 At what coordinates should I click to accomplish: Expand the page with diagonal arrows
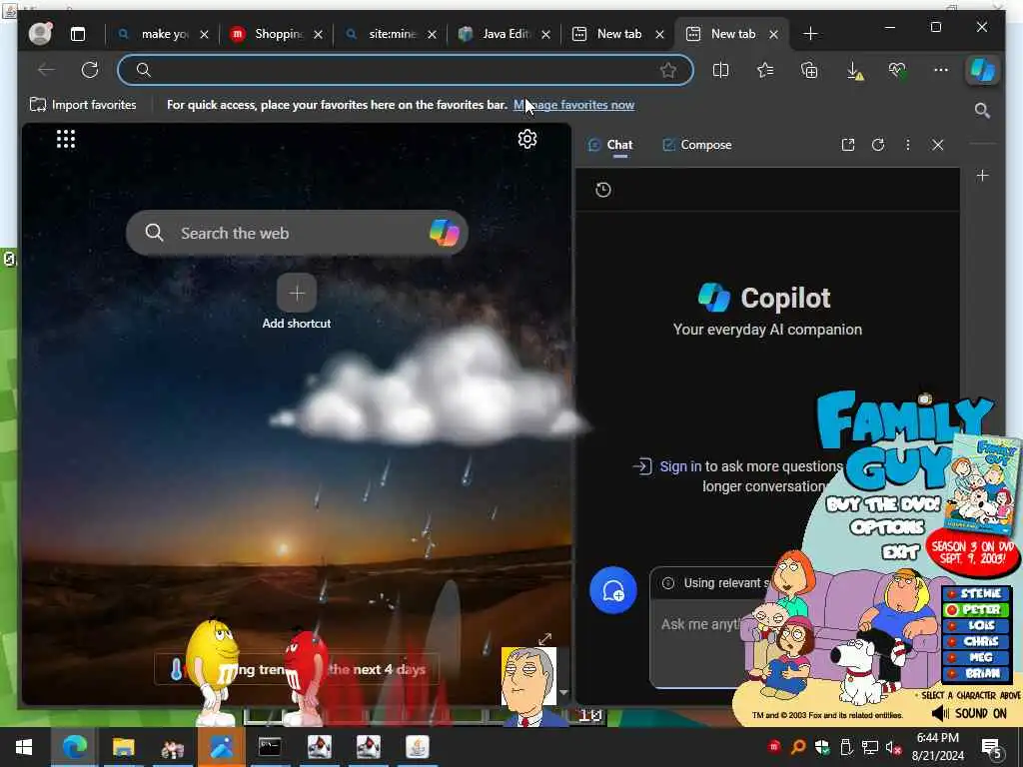click(545, 638)
